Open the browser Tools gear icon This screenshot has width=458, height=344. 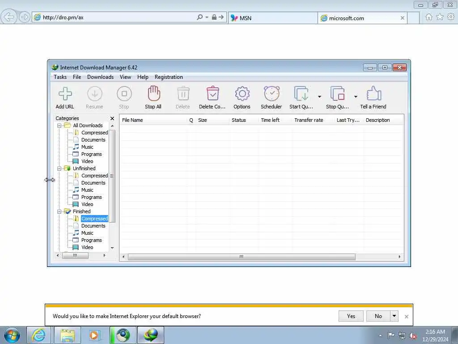pyautogui.click(x=451, y=17)
